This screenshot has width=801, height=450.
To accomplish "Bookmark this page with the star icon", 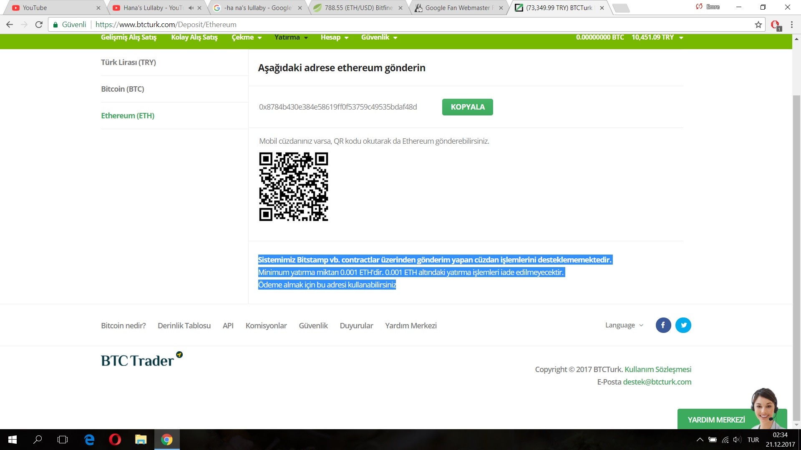I will [x=758, y=25].
